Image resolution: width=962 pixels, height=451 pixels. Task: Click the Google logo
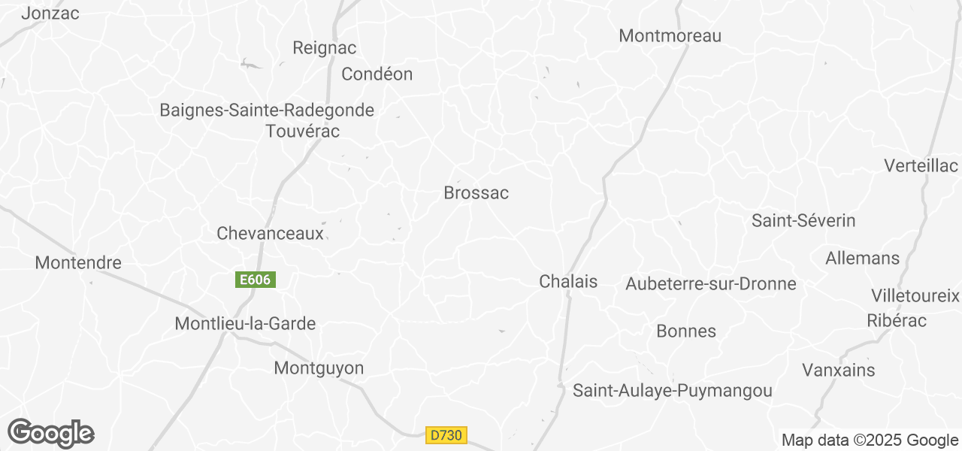pos(51,433)
